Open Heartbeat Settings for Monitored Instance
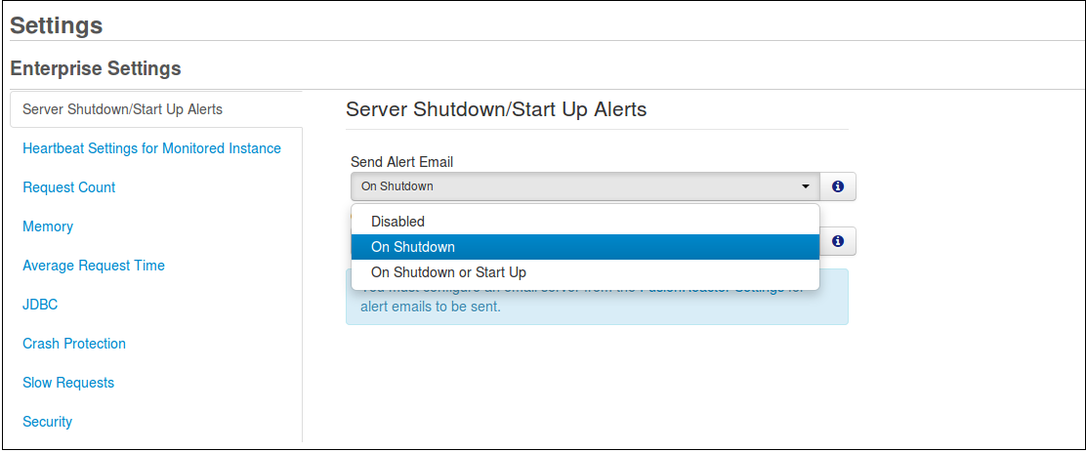Image resolution: width=1086 pixels, height=452 pixels. (x=151, y=148)
